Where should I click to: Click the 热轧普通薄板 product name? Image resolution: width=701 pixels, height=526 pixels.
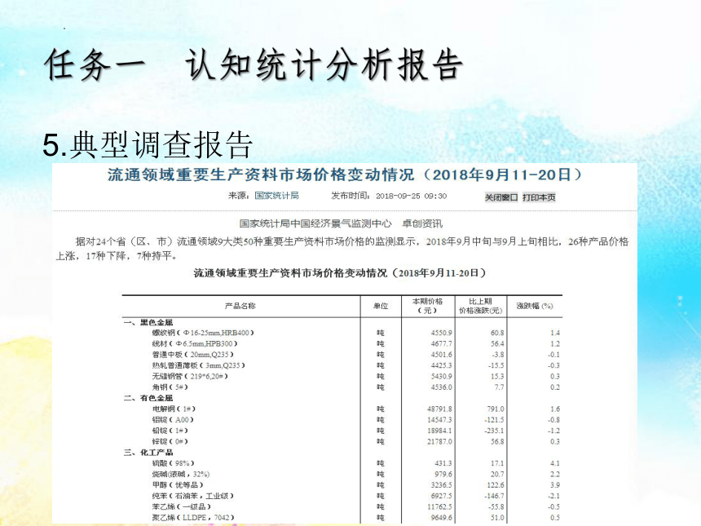tap(199, 365)
